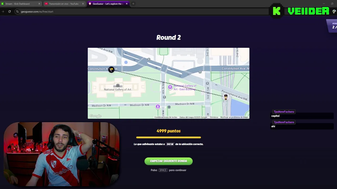Click the player avatar pin on Pennsylvania Ave
This screenshot has height=189, width=337.
226,97
